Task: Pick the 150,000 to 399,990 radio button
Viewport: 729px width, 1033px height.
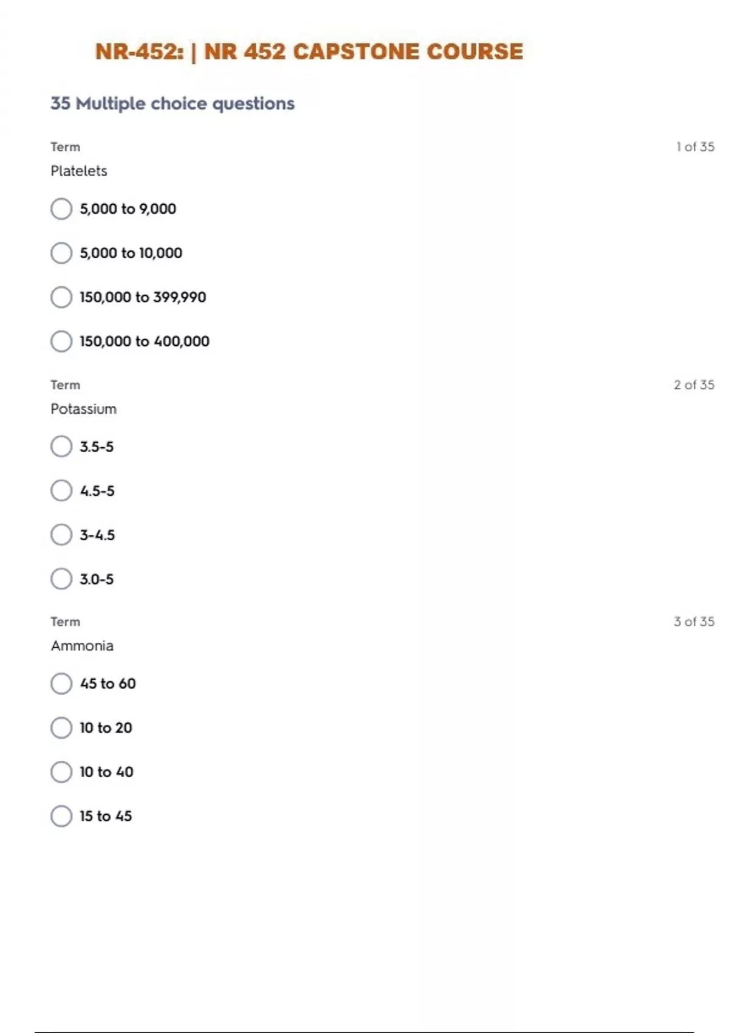Action: [61, 298]
